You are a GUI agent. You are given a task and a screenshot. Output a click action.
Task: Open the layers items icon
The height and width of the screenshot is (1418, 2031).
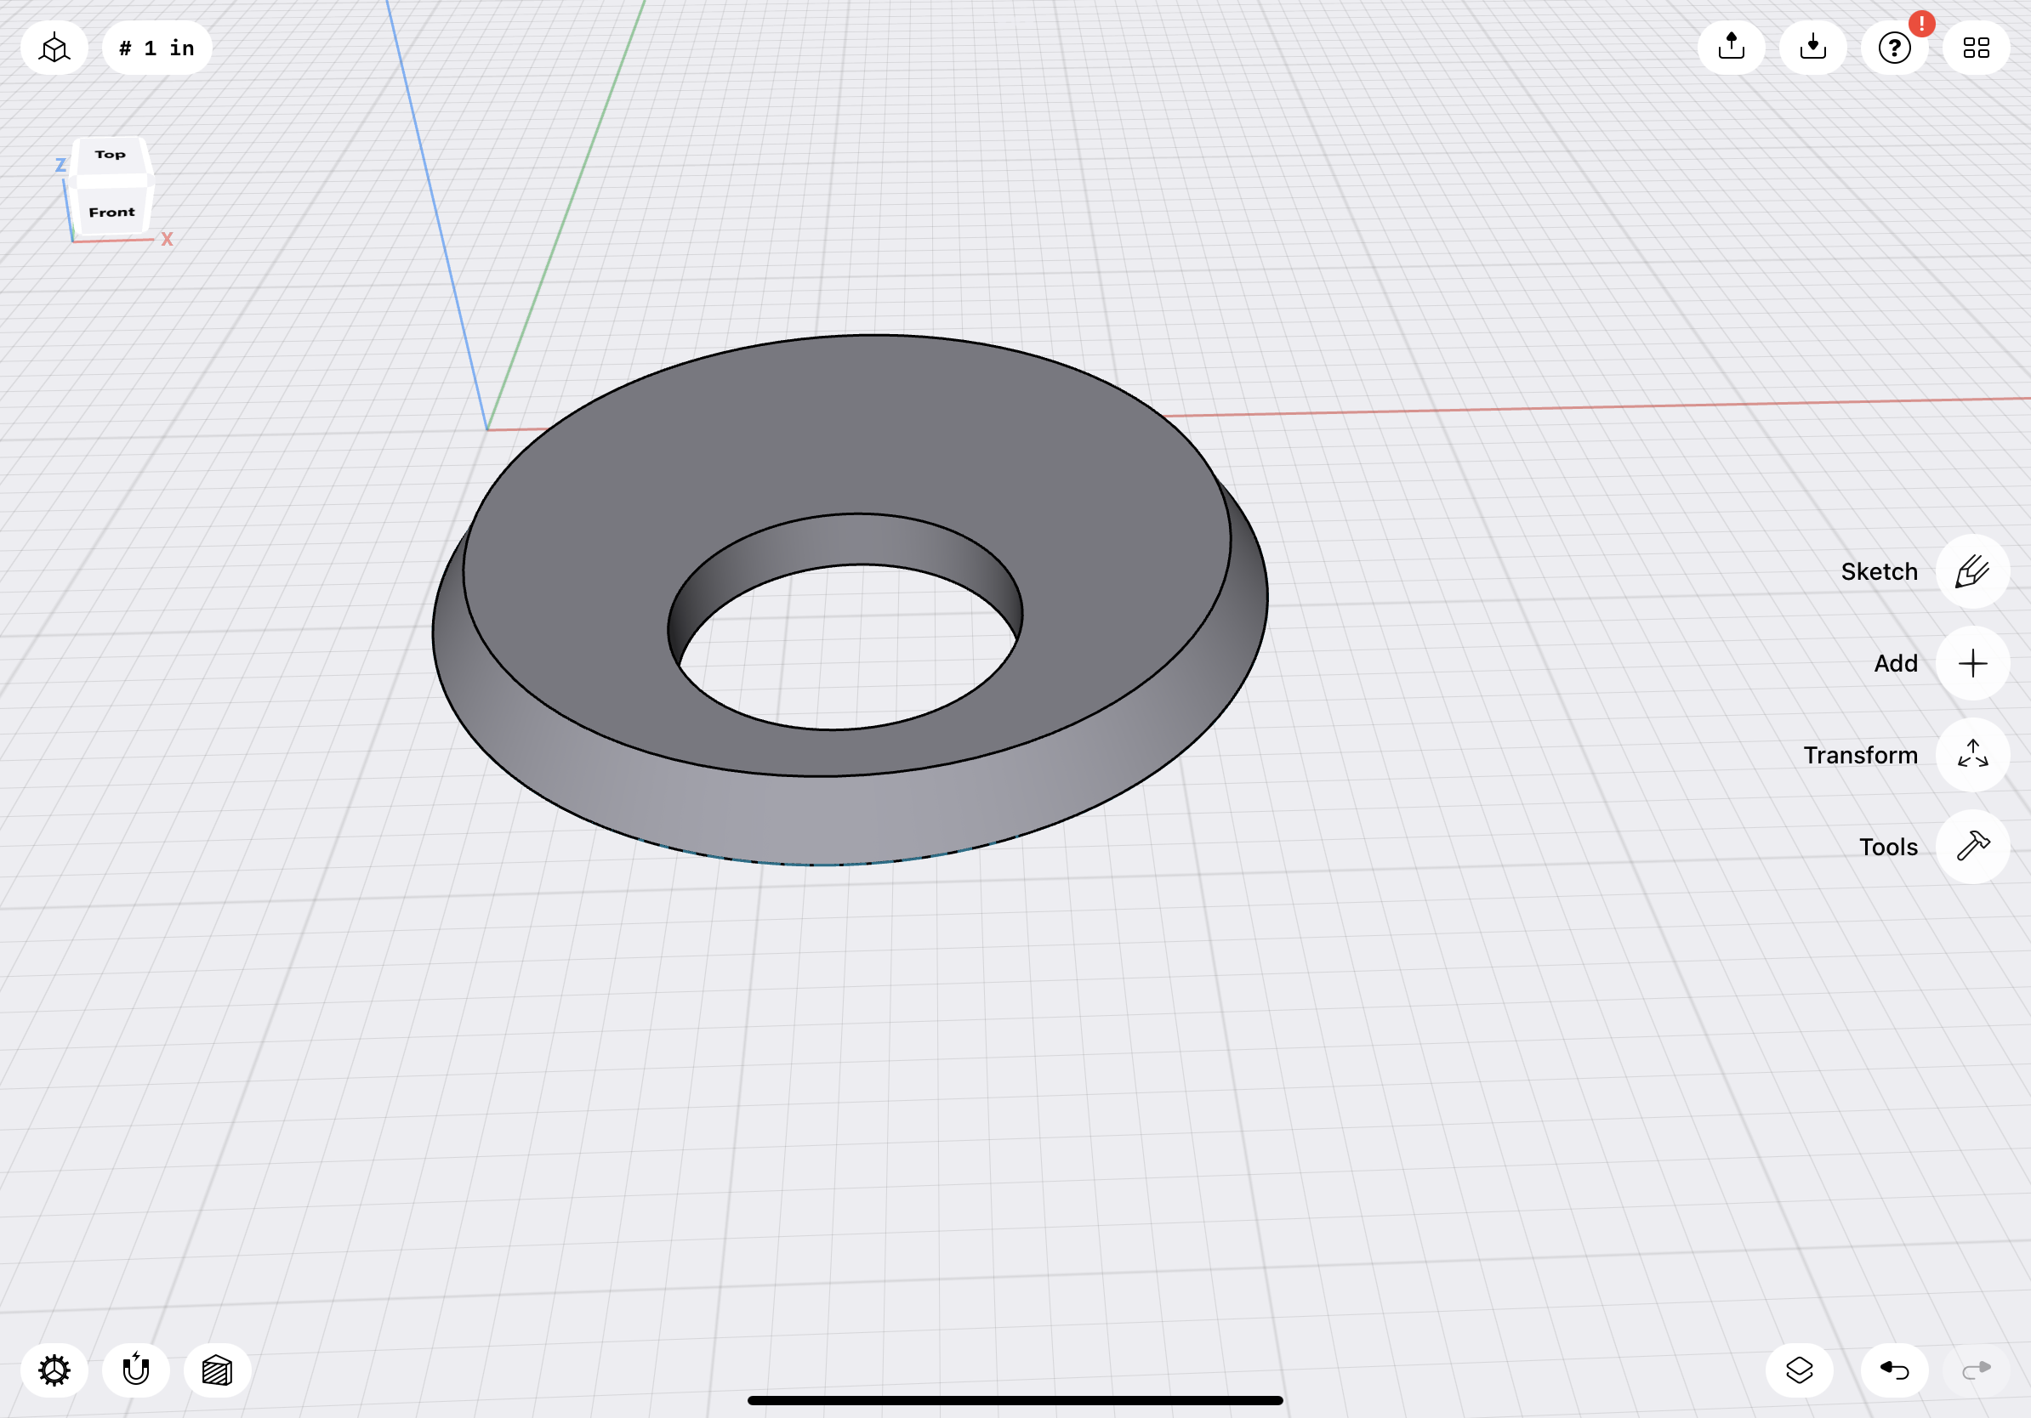click(x=1800, y=1370)
